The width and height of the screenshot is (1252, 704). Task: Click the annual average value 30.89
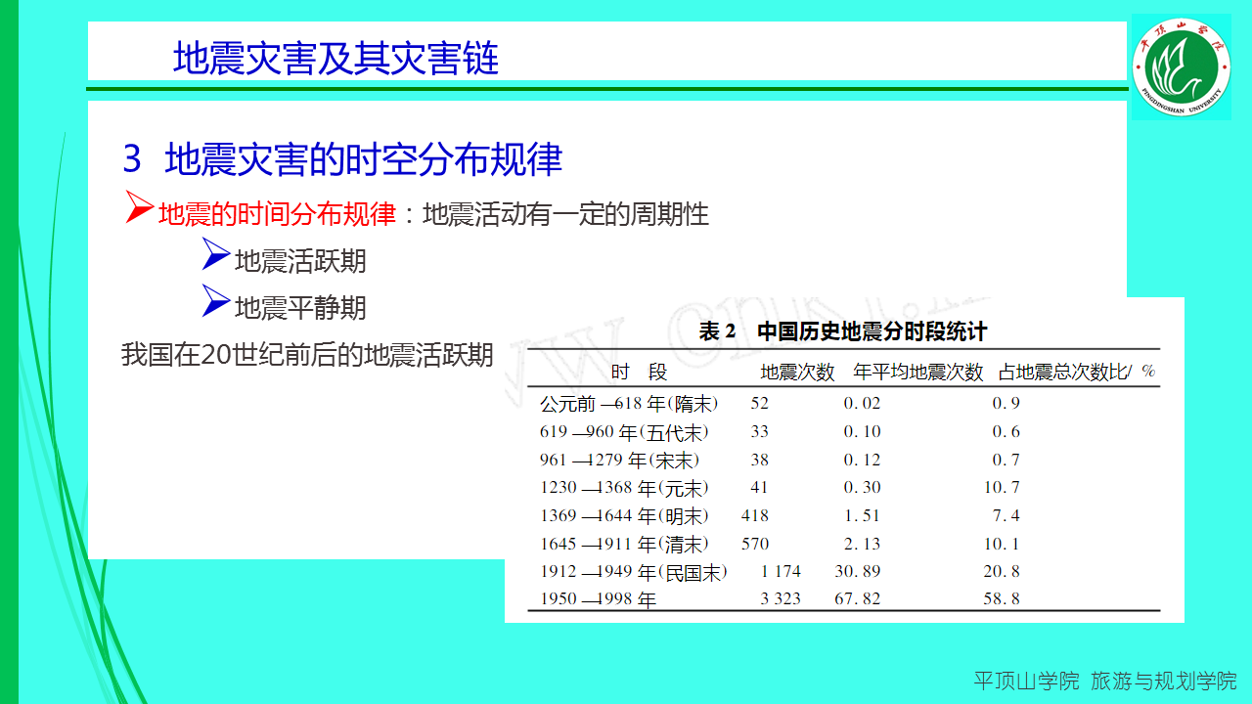click(x=857, y=572)
